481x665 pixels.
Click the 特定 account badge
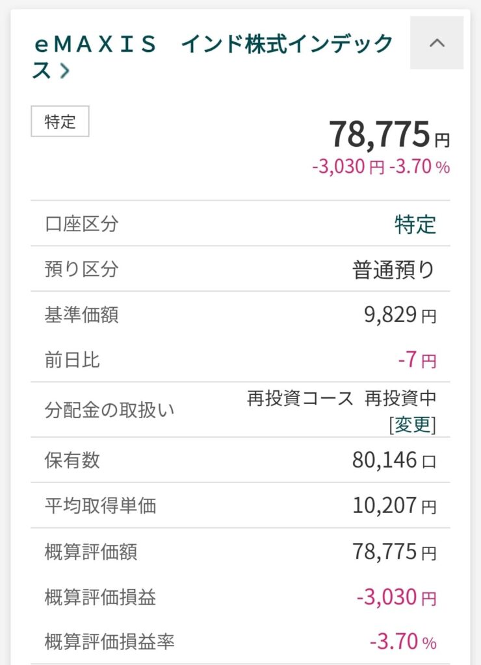[60, 121]
